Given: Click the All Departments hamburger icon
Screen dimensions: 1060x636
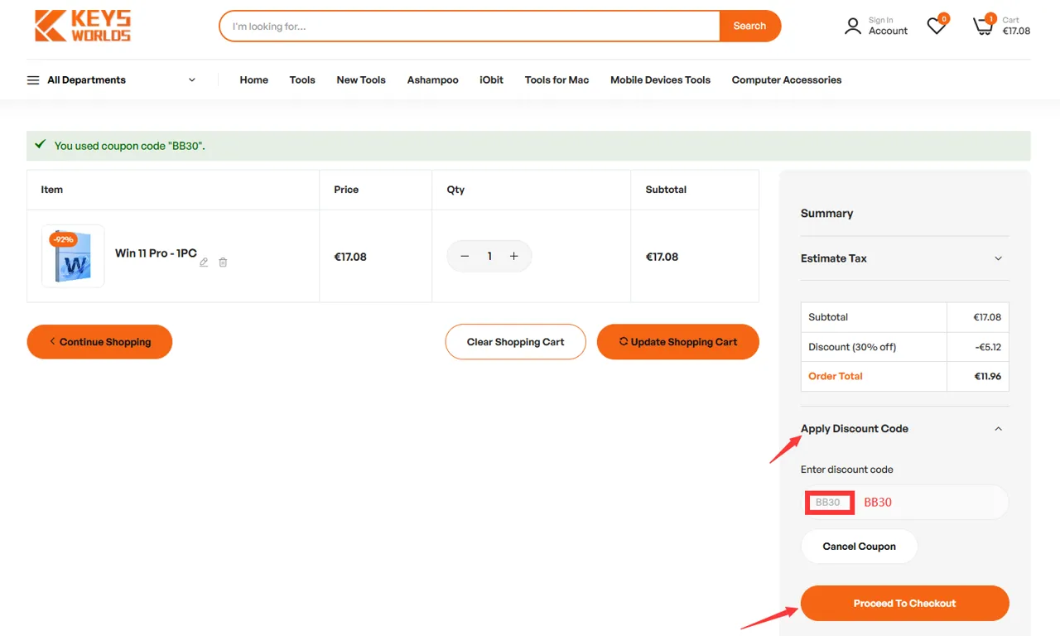Looking at the screenshot, I should pos(33,80).
